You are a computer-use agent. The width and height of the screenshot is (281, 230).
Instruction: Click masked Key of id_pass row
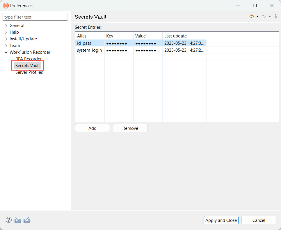coord(117,44)
